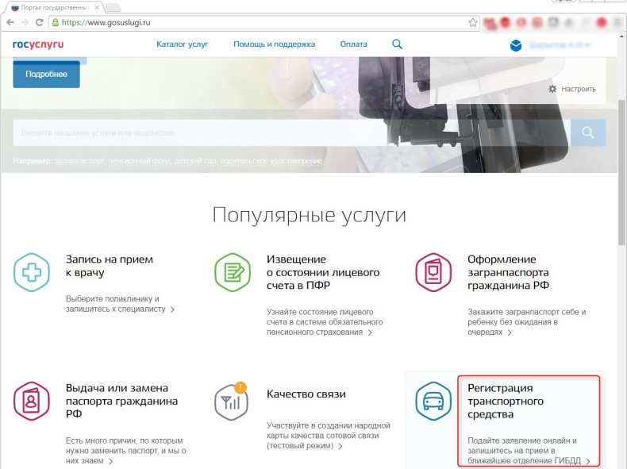Click the gear icon next to Настроить
Viewport: 627px width, 469px height.
552,89
